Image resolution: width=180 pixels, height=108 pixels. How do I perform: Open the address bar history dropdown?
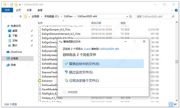click(127, 16)
